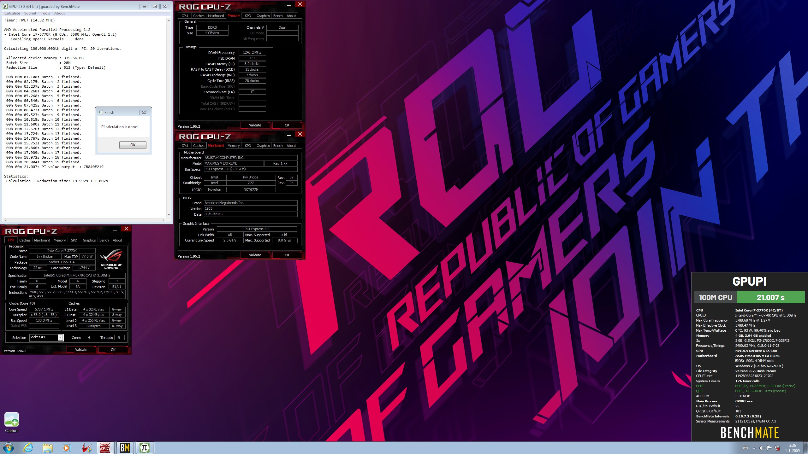Switch to BenchMate BM taskbar button
The image size is (808, 454).
pos(125,448)
